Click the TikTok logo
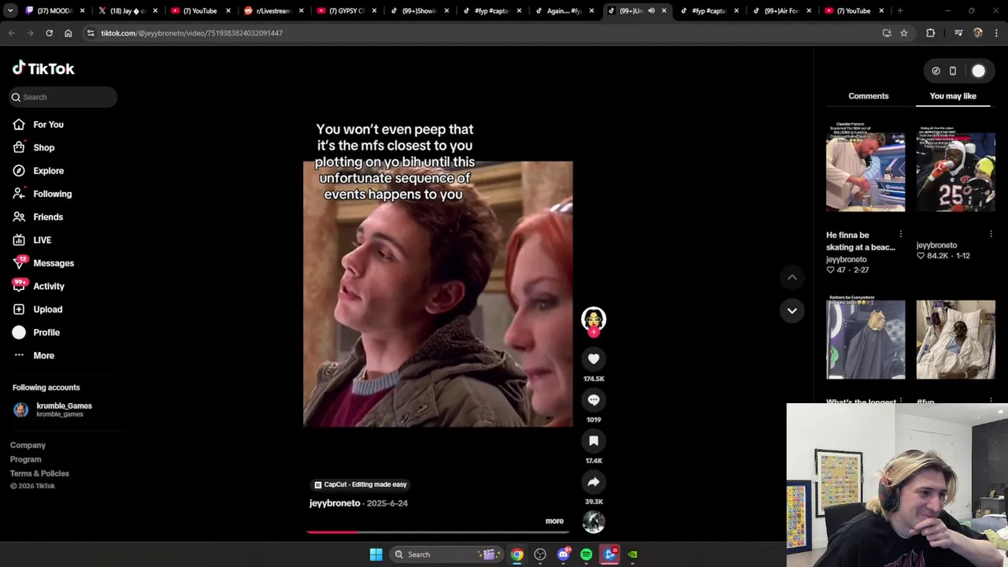The height and width of the screenshot is (567, 1008). coord(43,69)
